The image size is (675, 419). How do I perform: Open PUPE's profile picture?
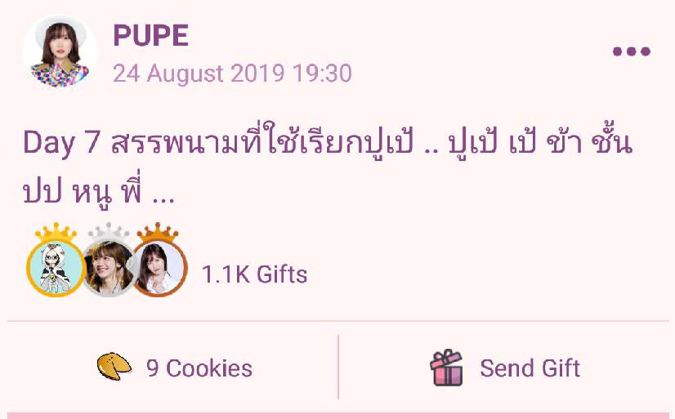(x=60, y=51)
